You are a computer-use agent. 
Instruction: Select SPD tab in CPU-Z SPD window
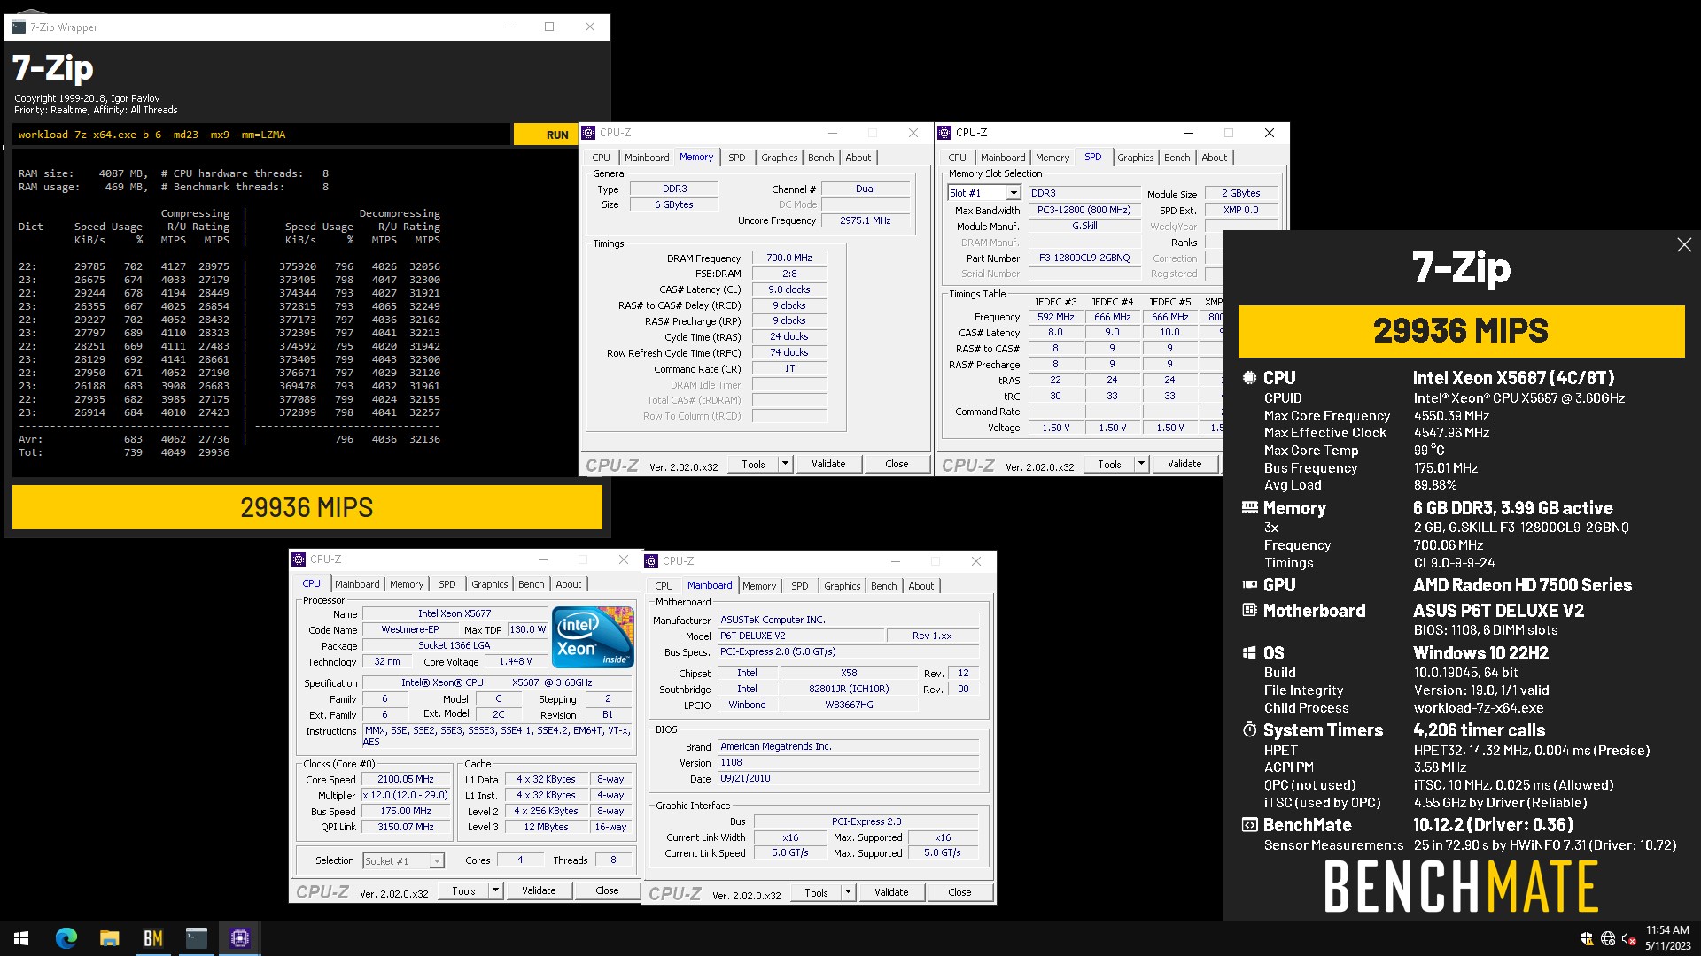click(1093, 157)
